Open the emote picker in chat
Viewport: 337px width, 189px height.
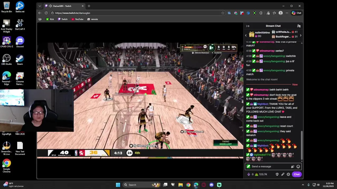(298, 166)
